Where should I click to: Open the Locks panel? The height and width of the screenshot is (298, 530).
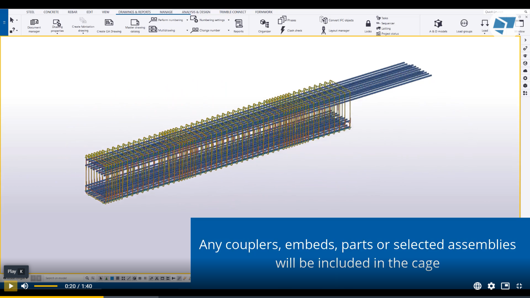[368, 26]
